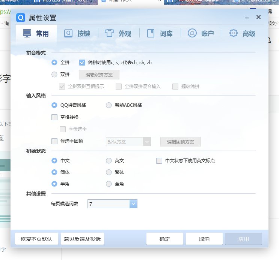Open 意见反馈及投诉 button
Screen dimensions: 279x260
point(82,239)
